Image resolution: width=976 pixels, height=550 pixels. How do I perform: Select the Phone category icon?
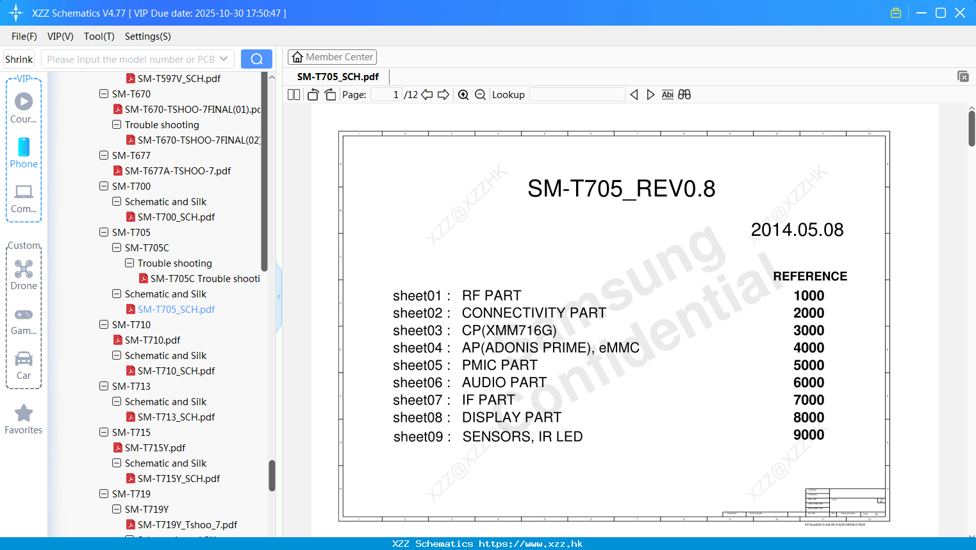click(24, 153)
